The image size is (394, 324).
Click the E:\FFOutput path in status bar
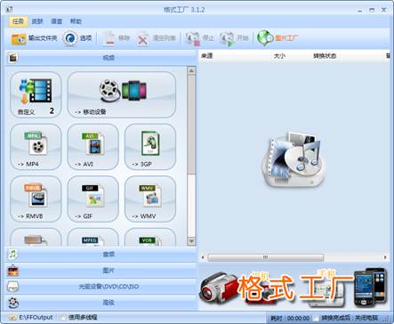click(36, 317)
